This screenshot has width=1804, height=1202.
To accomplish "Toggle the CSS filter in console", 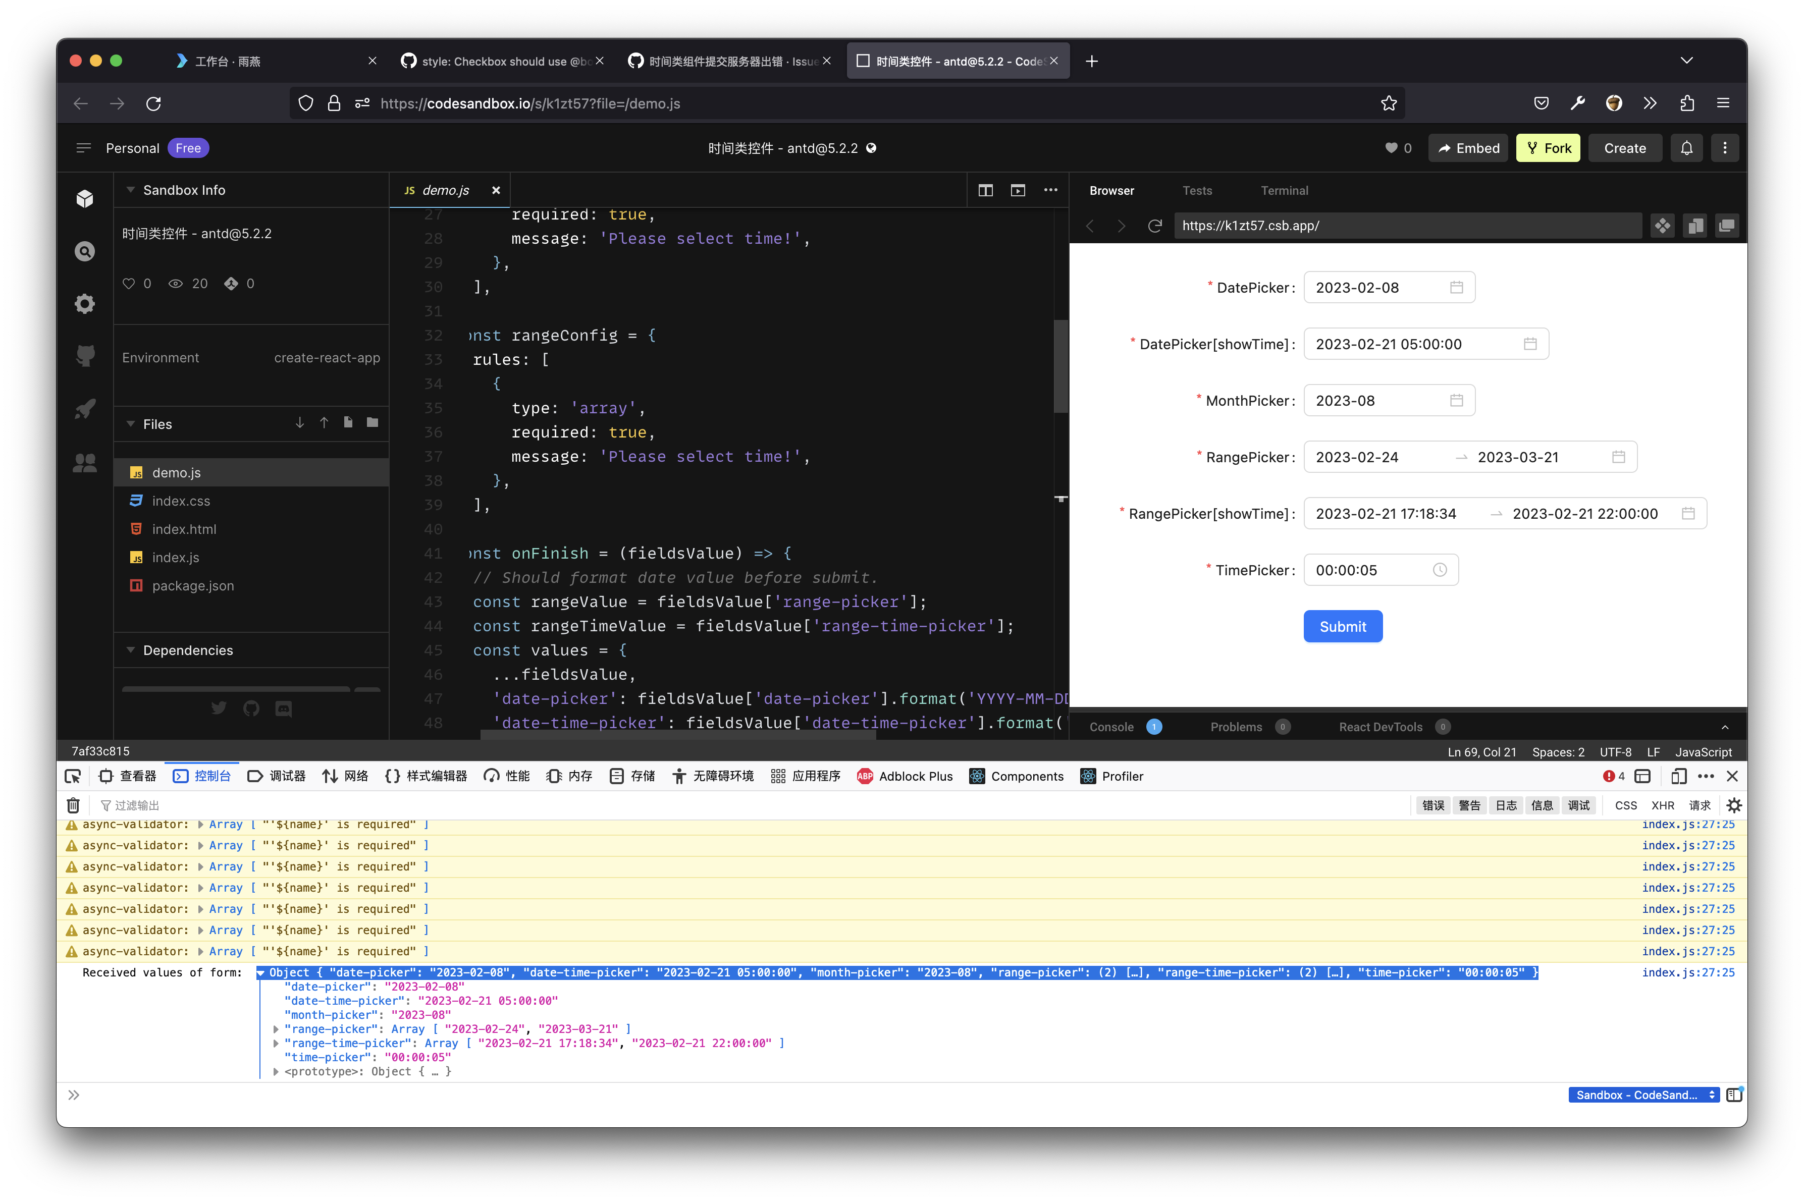I will [x=1625, y=805].
